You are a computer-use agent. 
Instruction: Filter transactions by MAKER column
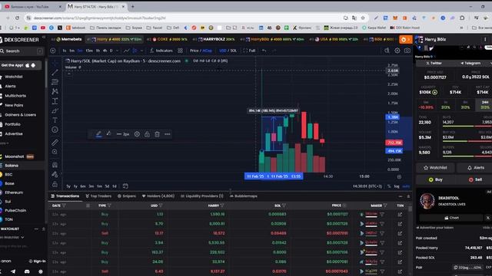385,205
